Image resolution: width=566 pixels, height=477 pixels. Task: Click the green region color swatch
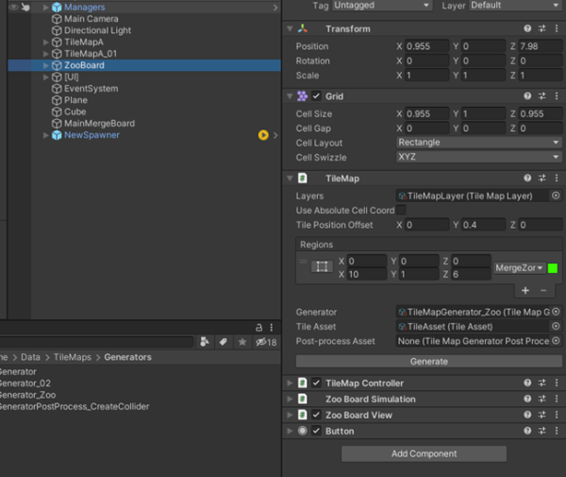552,268
